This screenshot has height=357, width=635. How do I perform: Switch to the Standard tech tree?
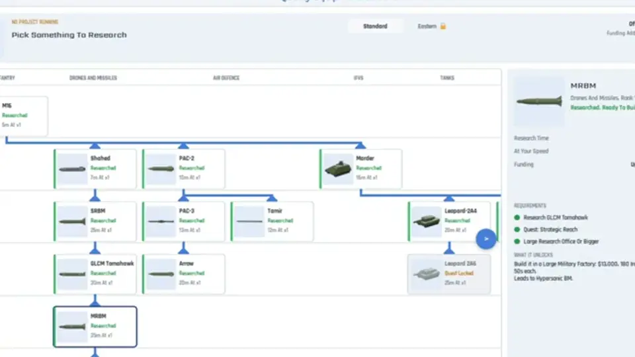pyautogui.click(x=375, y=26)
